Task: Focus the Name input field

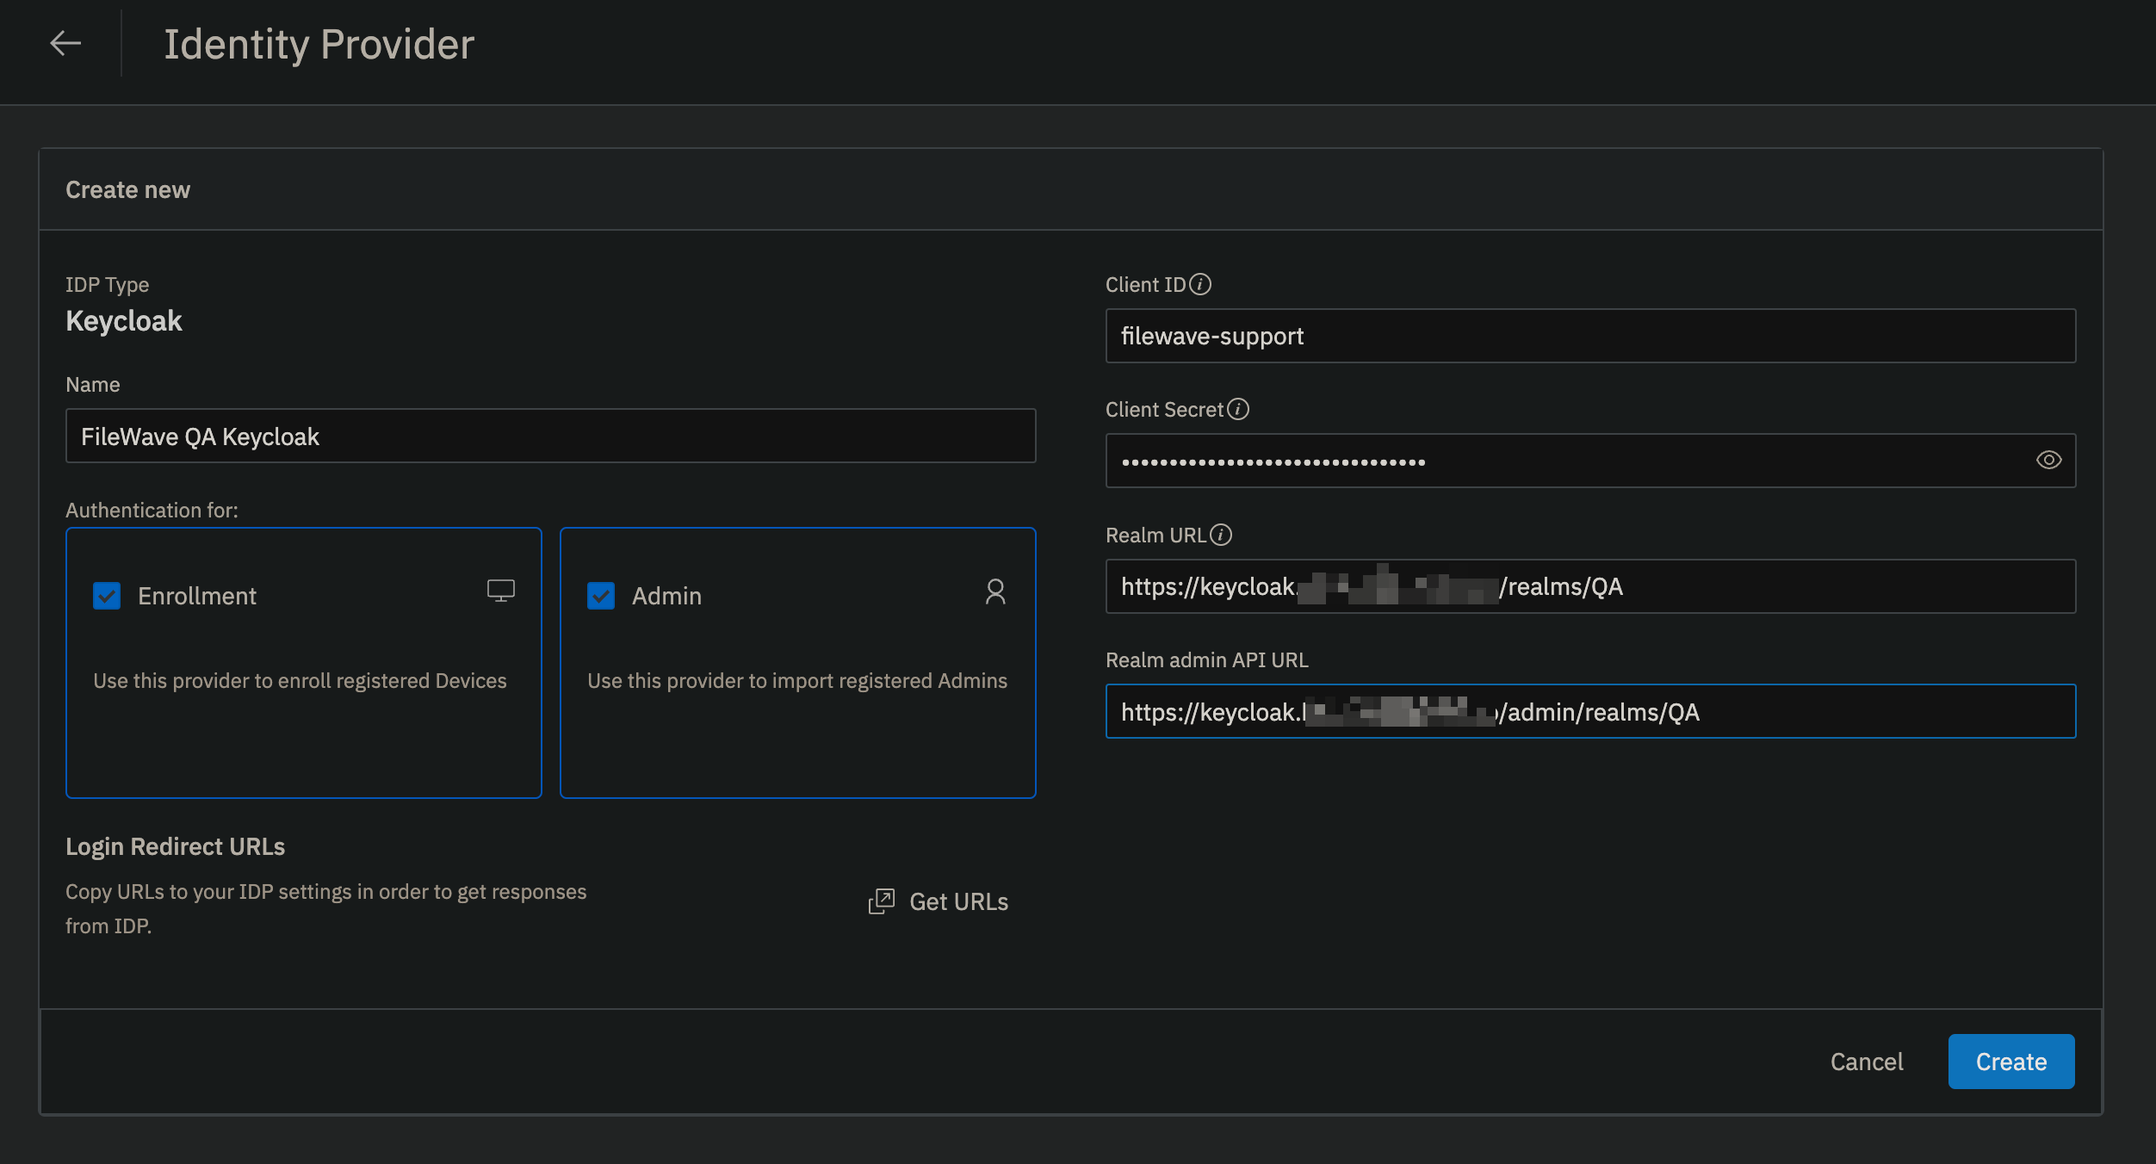Action: (x=551, y=436)
